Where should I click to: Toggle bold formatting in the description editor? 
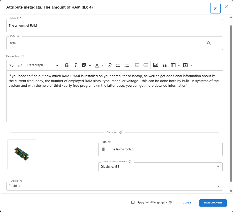67,65
